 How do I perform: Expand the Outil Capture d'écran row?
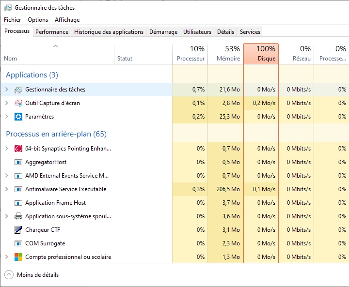pyautogui.click(x=7, y=103)
